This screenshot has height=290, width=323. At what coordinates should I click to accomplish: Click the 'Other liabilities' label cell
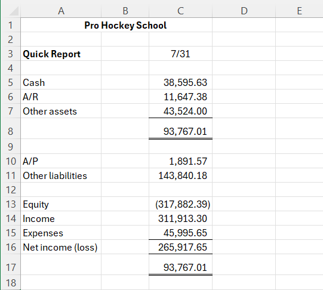coord(61,175)
